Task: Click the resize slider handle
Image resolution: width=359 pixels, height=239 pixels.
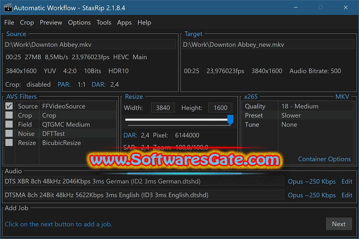Action: tap(230, 120)
